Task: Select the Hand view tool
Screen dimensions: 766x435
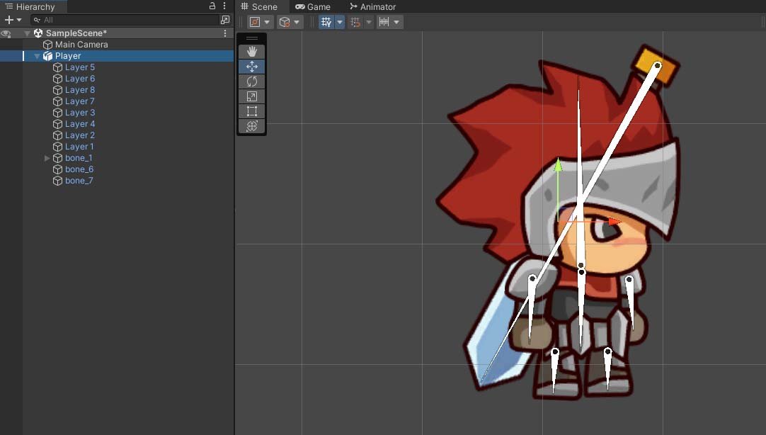Action: click(x=251, y=52)
